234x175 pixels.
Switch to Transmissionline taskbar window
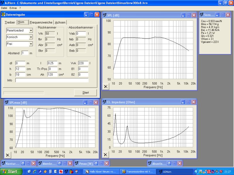click(x=137, y=171)
